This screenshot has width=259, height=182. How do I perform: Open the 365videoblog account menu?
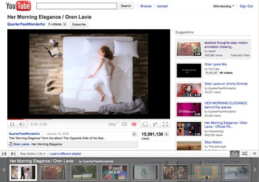pyautogui.click(x=224, y=6)
